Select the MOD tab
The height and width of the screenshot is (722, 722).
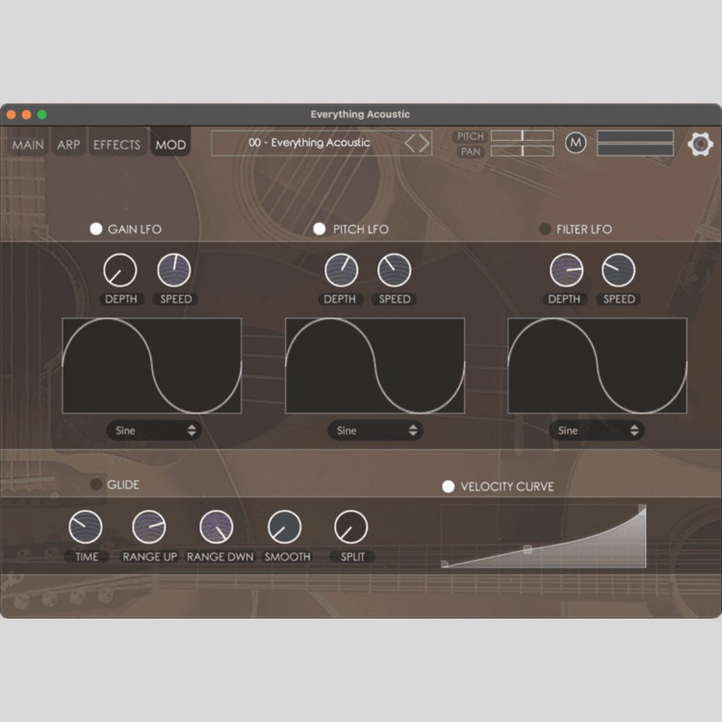point(171,145)
